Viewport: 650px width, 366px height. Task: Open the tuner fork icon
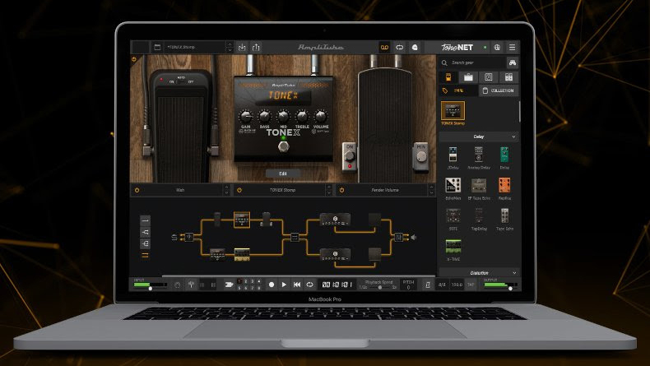(191, 285)
